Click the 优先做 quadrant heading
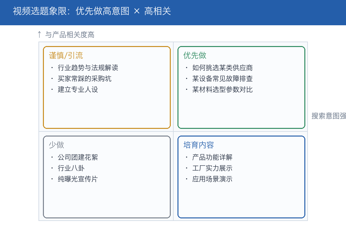The height and width of the screenshot is (243, 346). pos(195,55)
